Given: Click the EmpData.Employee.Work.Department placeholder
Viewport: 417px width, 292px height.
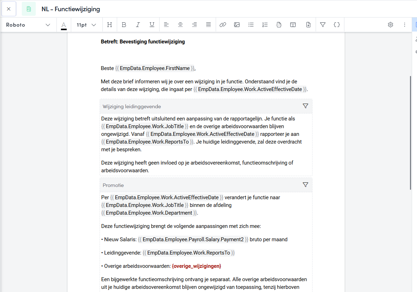Looking at the screenshot, I should [x=149, y=213].
